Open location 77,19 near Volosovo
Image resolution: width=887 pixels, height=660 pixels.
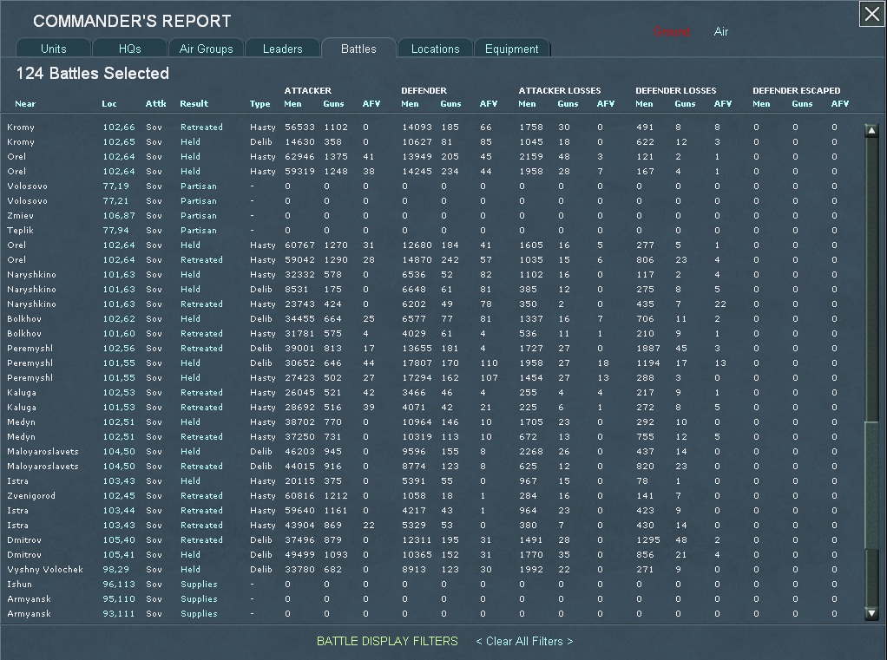point(115,186)
